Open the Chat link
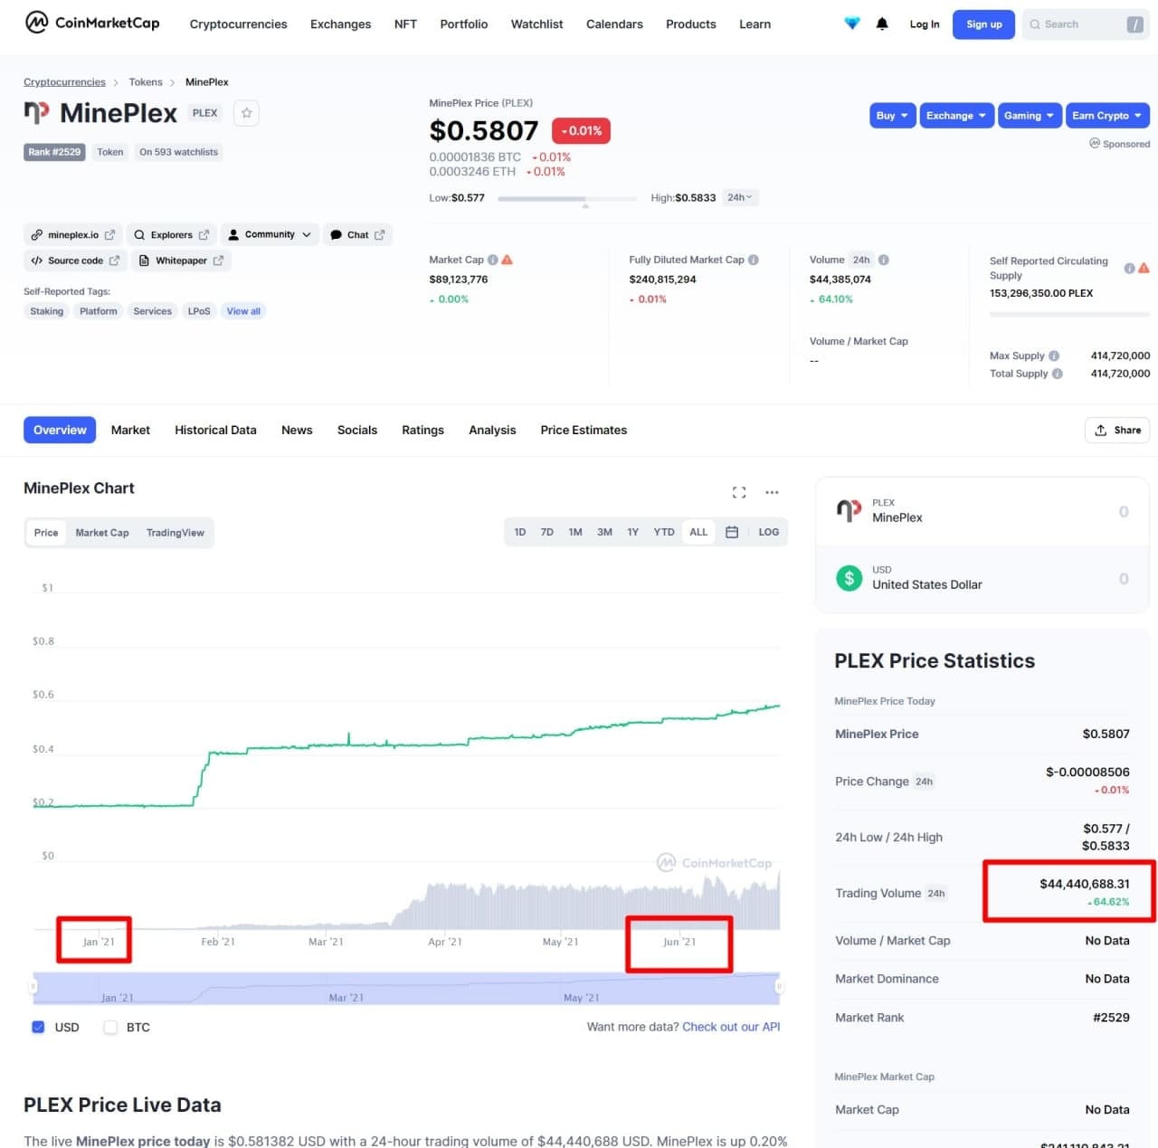The height and width of the screenshot is (1148, 1158). point(357,235)
